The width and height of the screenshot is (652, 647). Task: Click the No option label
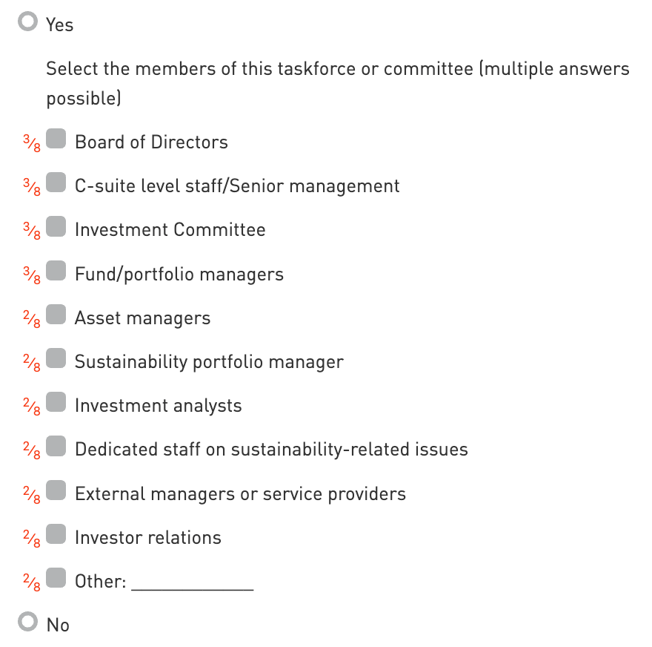click(x=58, y=625)
